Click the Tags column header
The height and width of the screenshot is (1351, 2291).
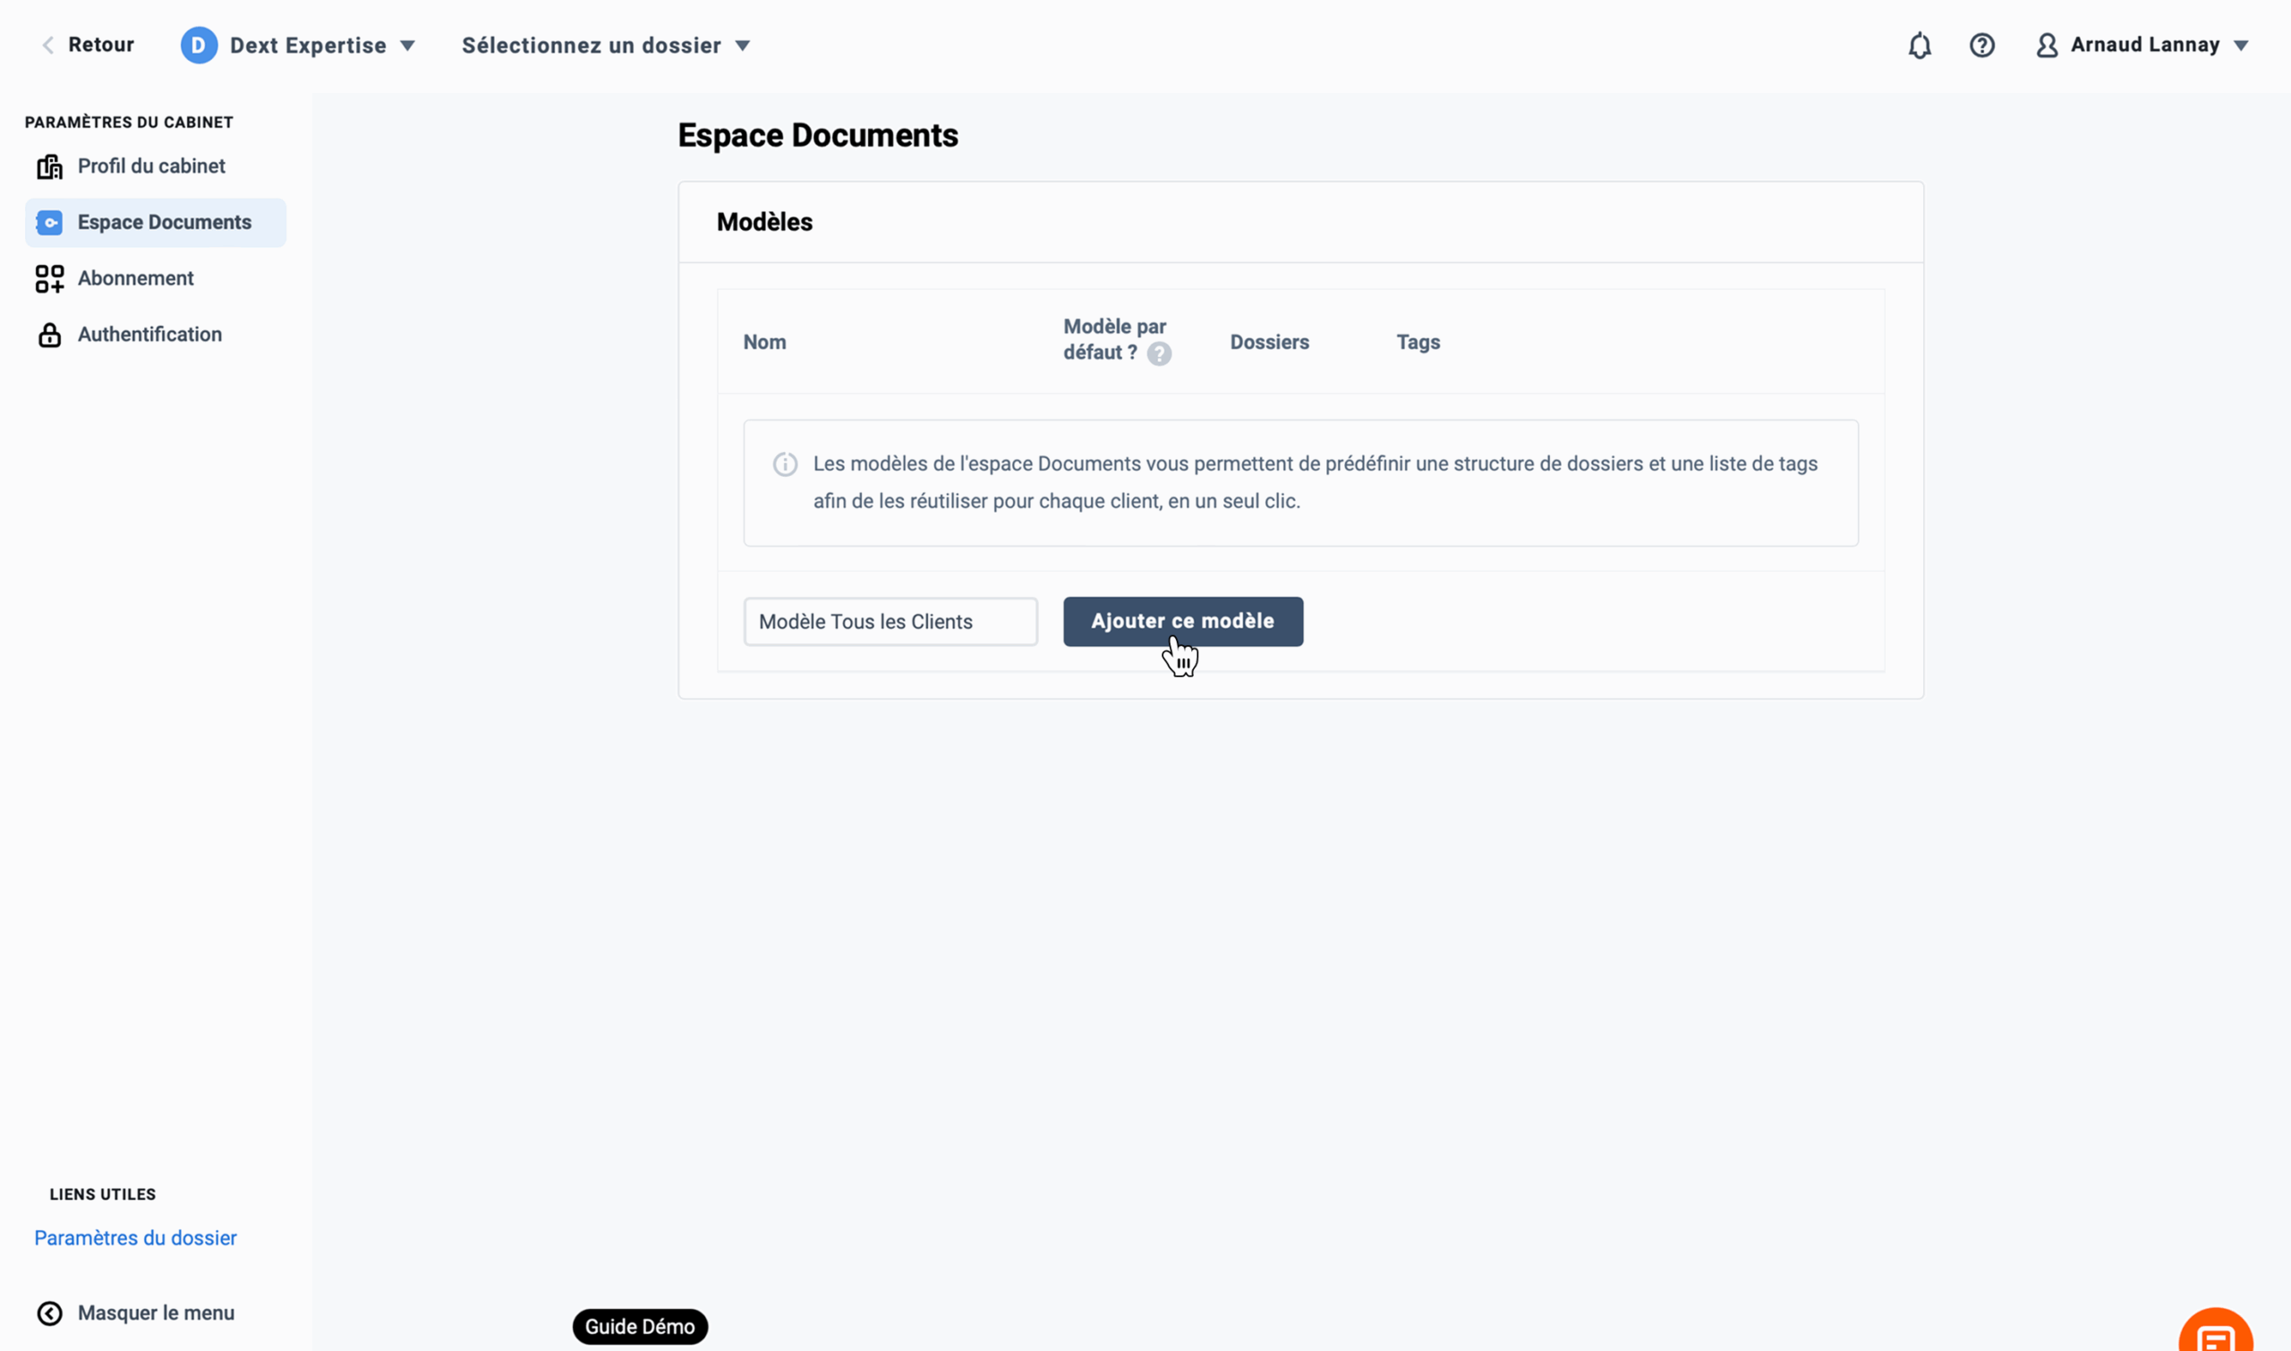(1418, 343)
